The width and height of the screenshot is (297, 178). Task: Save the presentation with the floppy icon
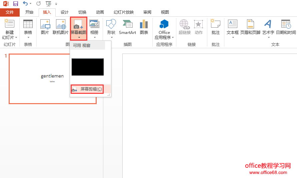16,4
